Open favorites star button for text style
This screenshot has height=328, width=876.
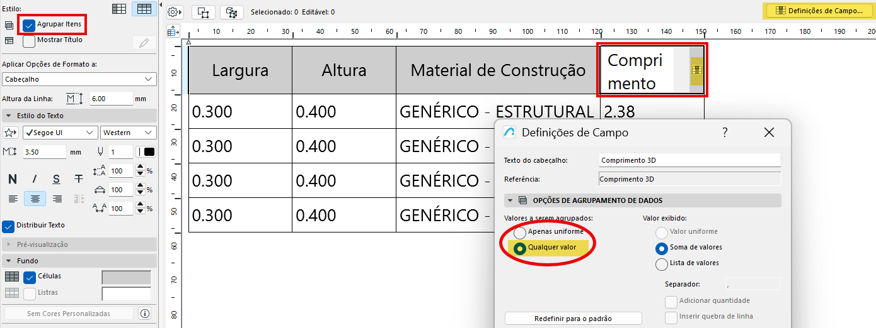click(x=11, y=133)
